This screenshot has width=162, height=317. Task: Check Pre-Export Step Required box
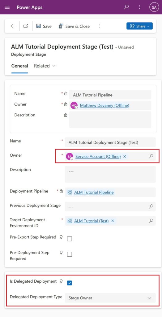[x=70, y=239]
